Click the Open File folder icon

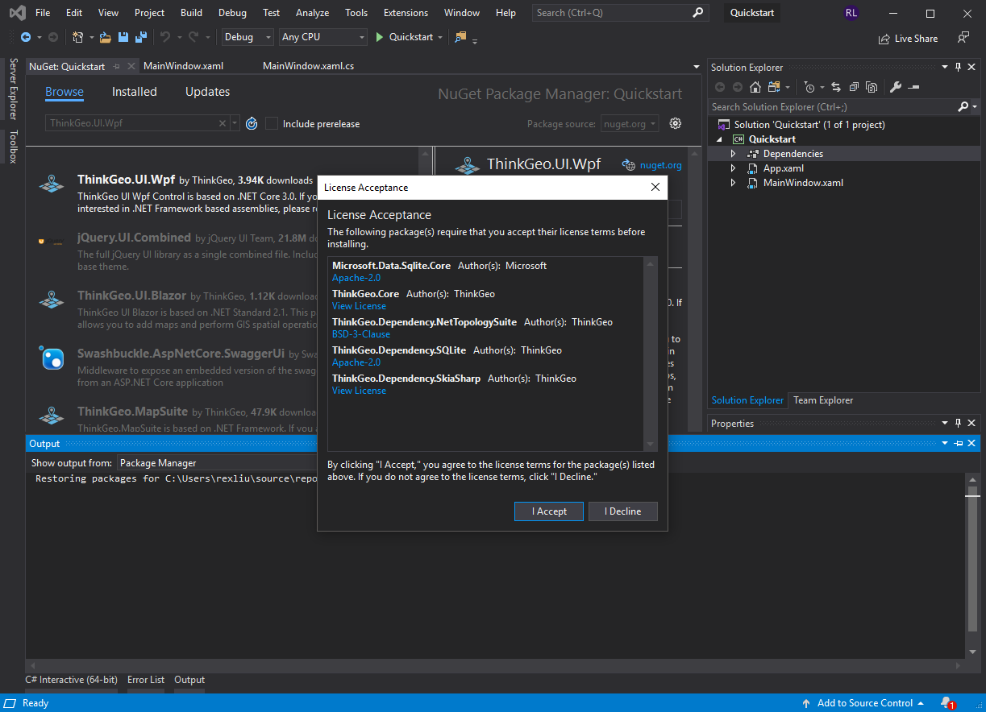tap(105, 37)
